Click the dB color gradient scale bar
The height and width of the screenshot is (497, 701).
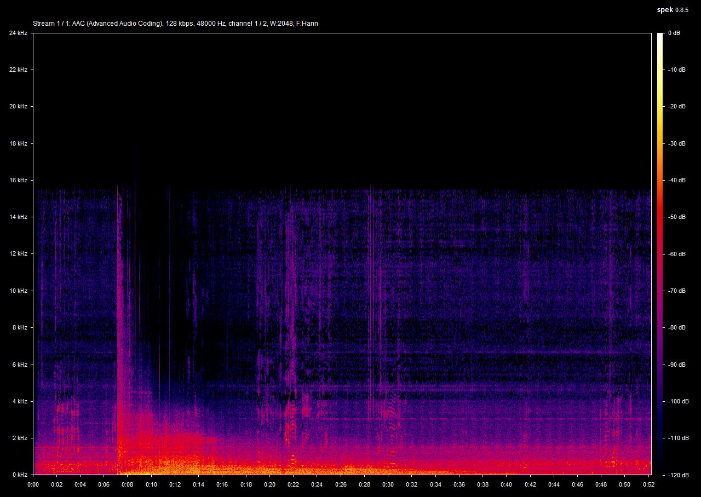pos(660,254)
